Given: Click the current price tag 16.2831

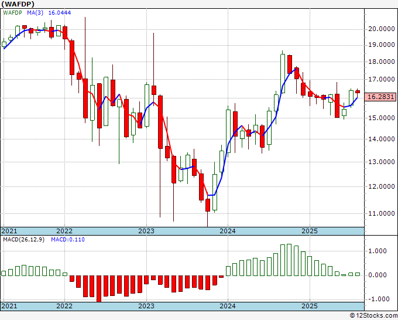Looking at the screenshot, I should (380, 97).
